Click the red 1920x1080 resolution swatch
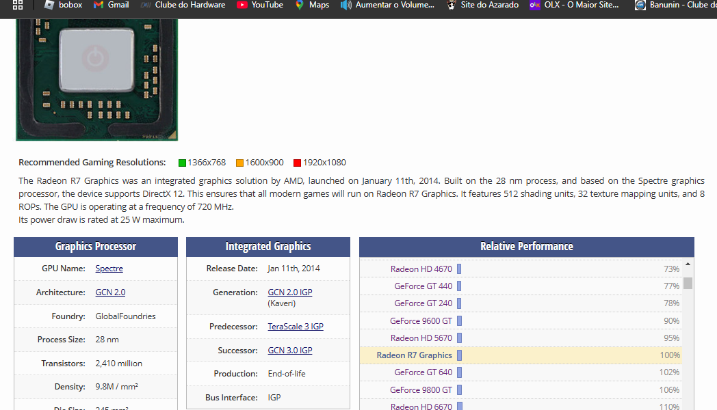This screenshot has width=717, height=410. [x=297, y=163]
